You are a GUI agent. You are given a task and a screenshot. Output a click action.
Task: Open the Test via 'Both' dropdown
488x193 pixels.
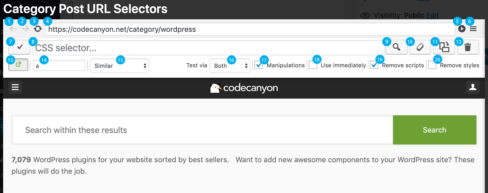coord(230,66)
